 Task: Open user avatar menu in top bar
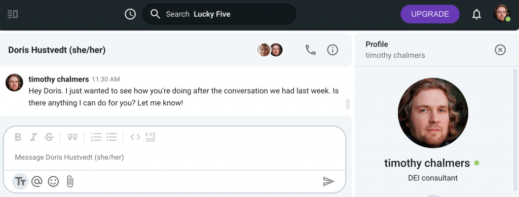pyautogui.click(x=502, y=14)
